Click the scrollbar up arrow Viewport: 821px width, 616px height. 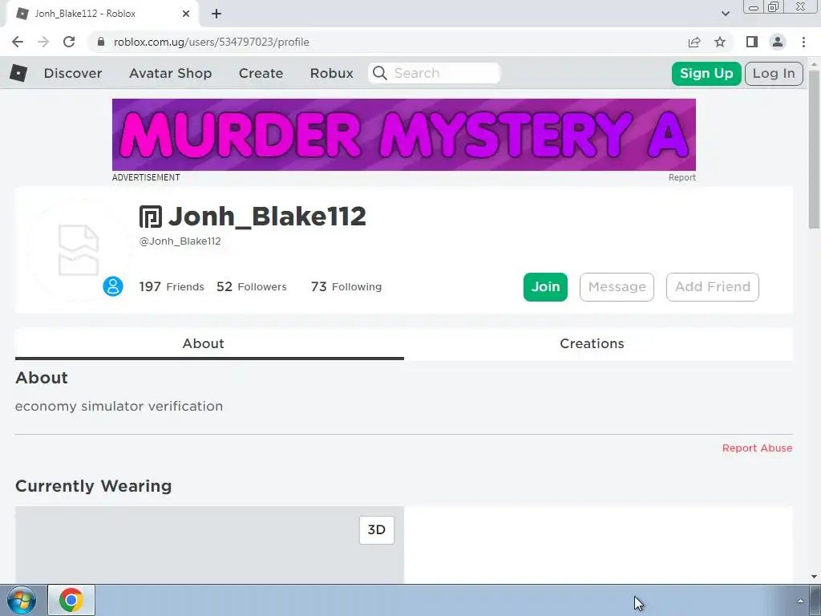point(815,63)
